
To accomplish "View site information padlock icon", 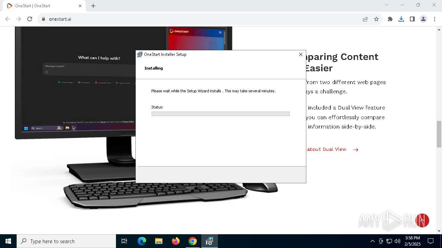I will point(43,19).
